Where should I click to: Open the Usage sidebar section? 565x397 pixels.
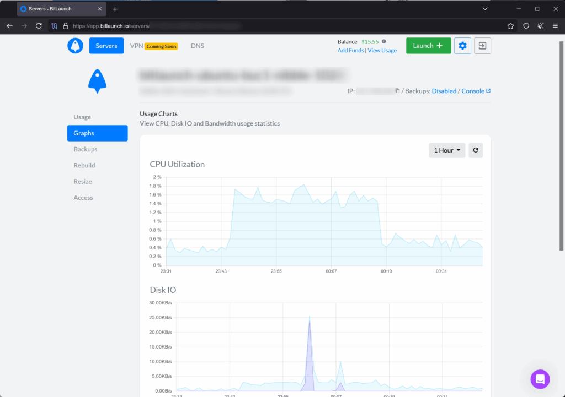tap(82, 117)
